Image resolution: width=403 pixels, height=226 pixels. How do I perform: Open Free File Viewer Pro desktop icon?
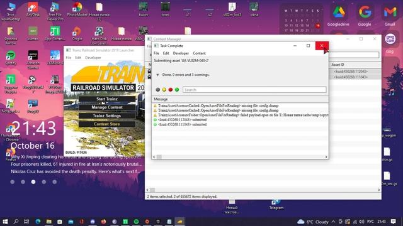point(55,11)
